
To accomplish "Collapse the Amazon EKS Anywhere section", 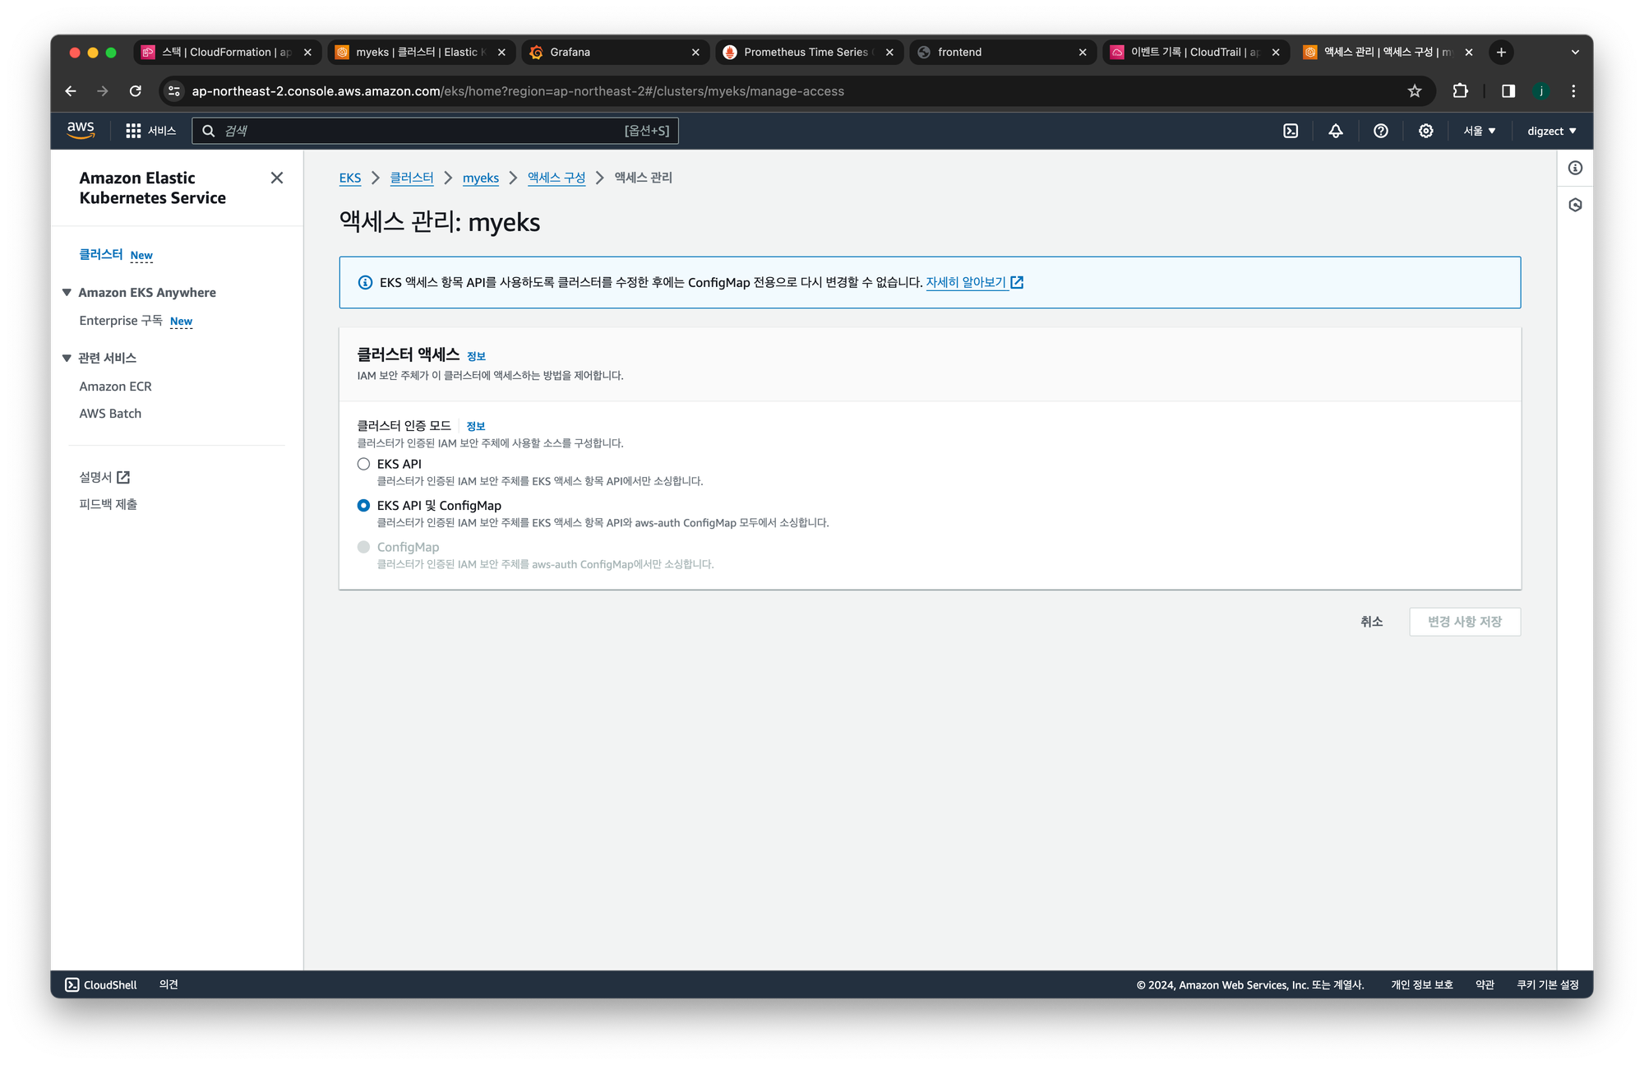I will 67,292.
